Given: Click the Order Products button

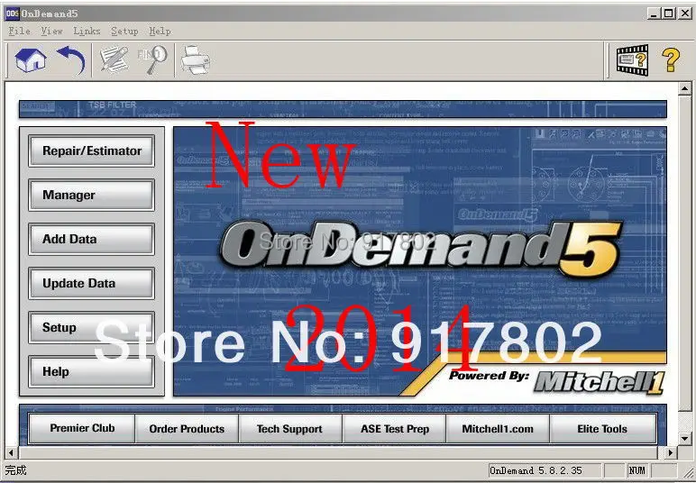Looking at the screenshot, I should coord(187,428).
